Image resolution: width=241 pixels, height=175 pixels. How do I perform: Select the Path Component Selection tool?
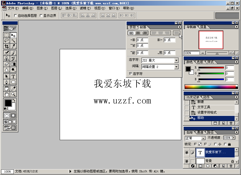coord(7,76)
